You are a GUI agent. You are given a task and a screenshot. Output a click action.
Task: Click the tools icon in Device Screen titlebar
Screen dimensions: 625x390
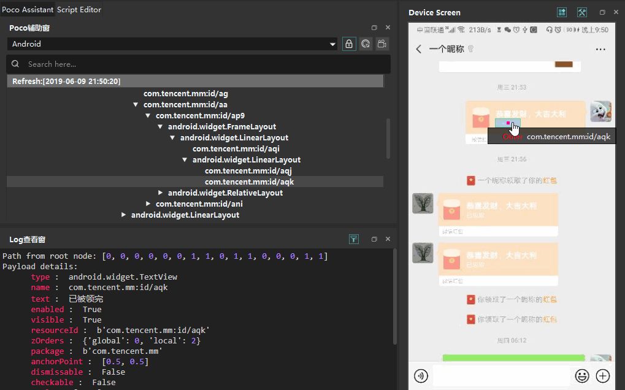581,12
